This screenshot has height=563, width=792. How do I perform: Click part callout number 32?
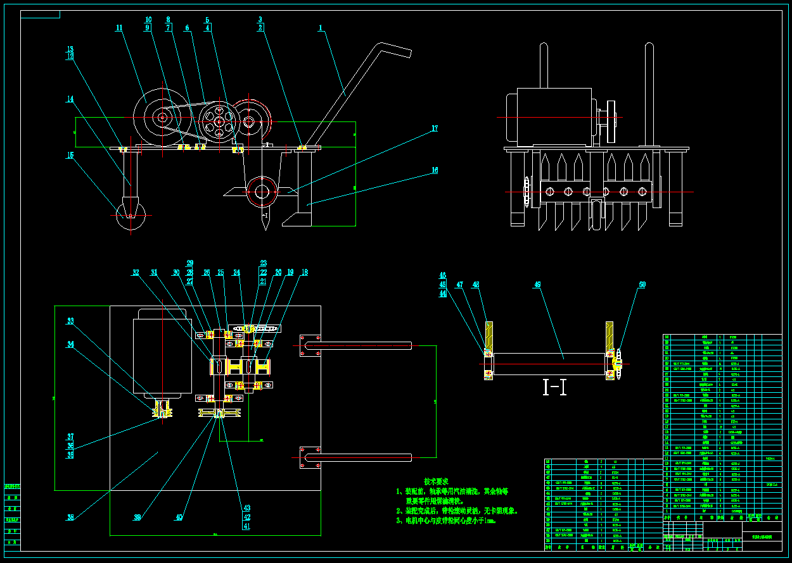pyautogui.click(x=136, y=273)
